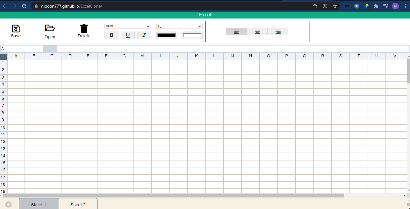Screen dimensions: 410x209
Task: Open the Chrome three-dot menu
Action: 405,6
